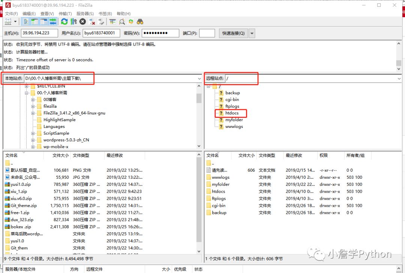Select the backup folder in remote tree

[232, 93]
